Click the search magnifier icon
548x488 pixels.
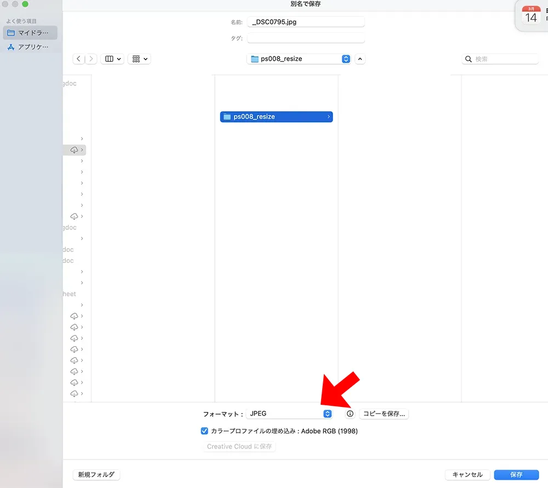click(x=468, y=59)
